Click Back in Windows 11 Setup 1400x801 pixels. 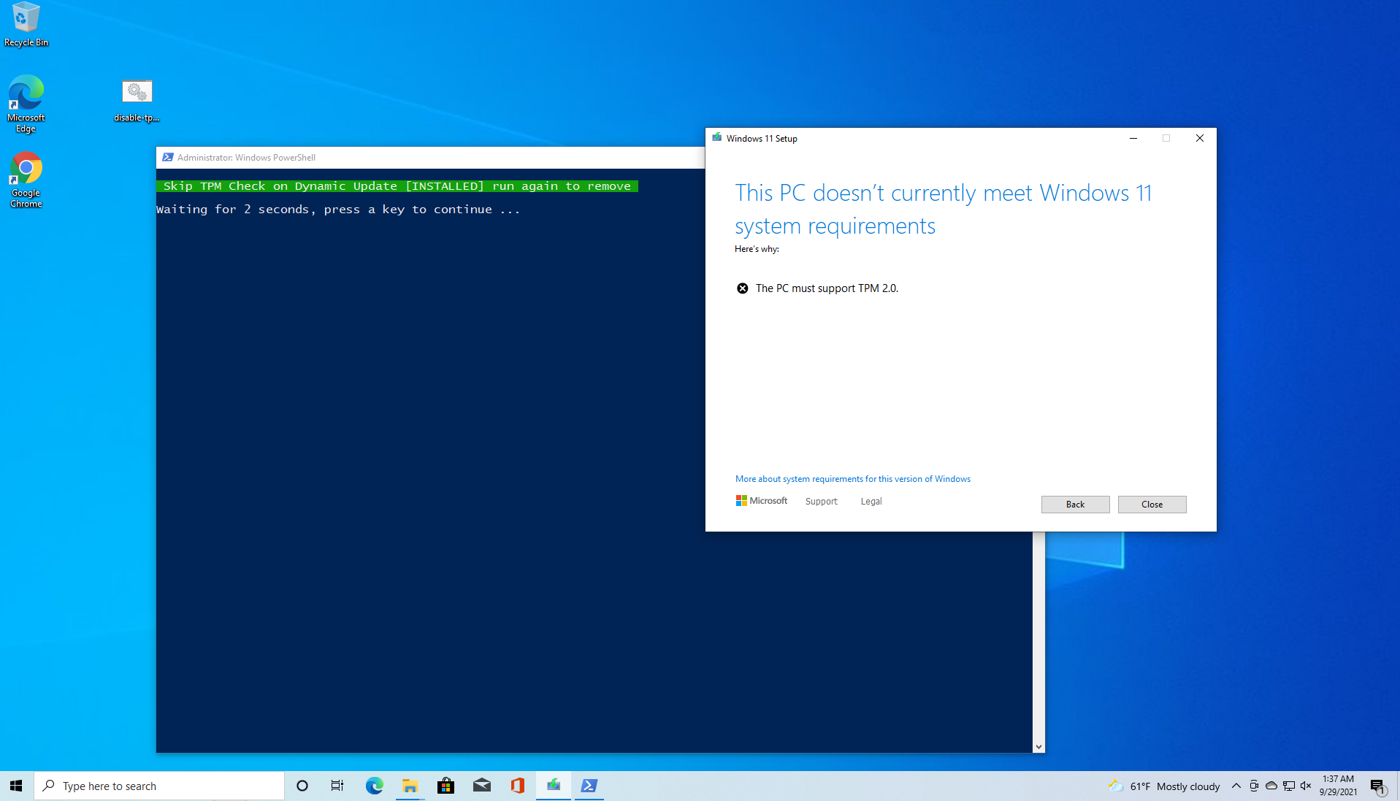[1075, 505]
